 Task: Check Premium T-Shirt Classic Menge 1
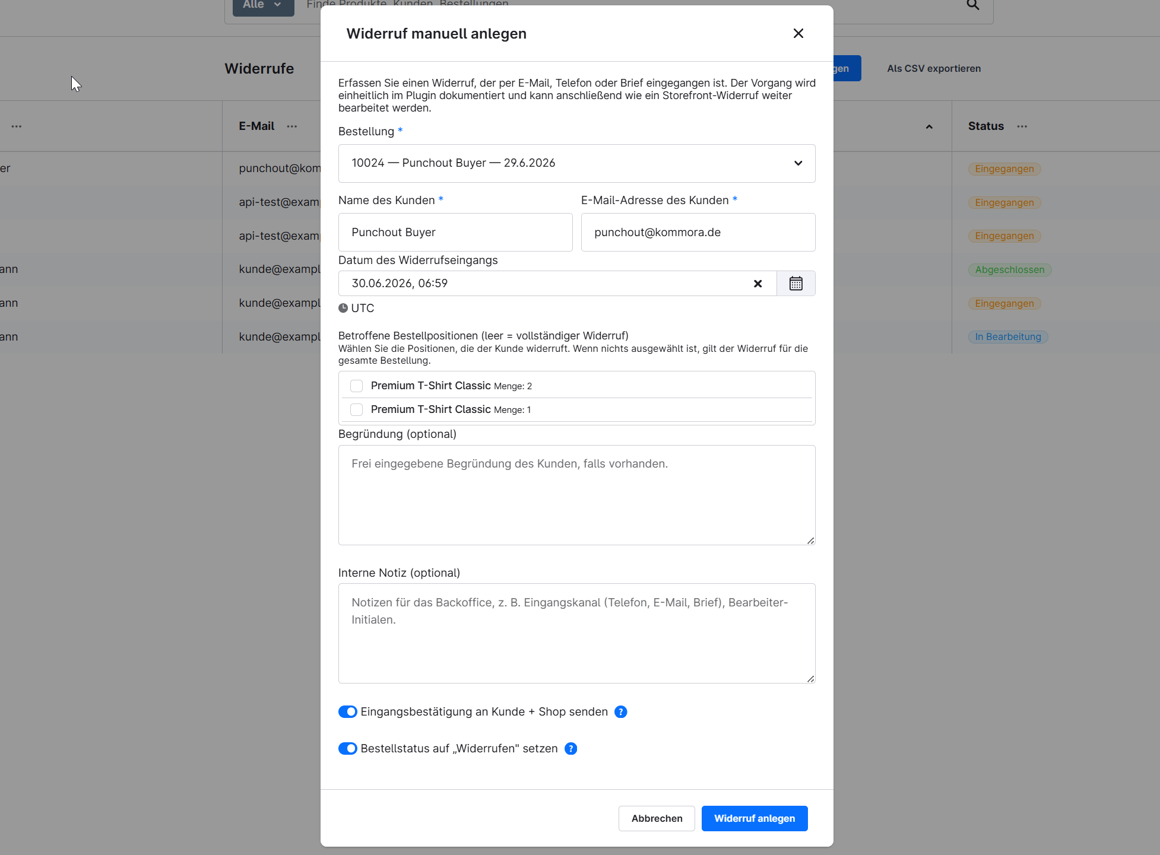356,409
